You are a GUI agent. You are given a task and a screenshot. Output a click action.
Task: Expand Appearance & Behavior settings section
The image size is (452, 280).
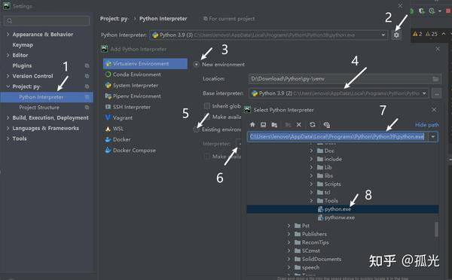pyautogui.click(x=8, y=35)
